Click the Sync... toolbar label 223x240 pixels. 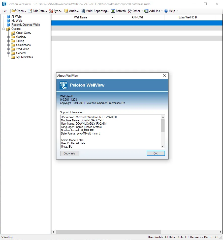tap(58, 11)
